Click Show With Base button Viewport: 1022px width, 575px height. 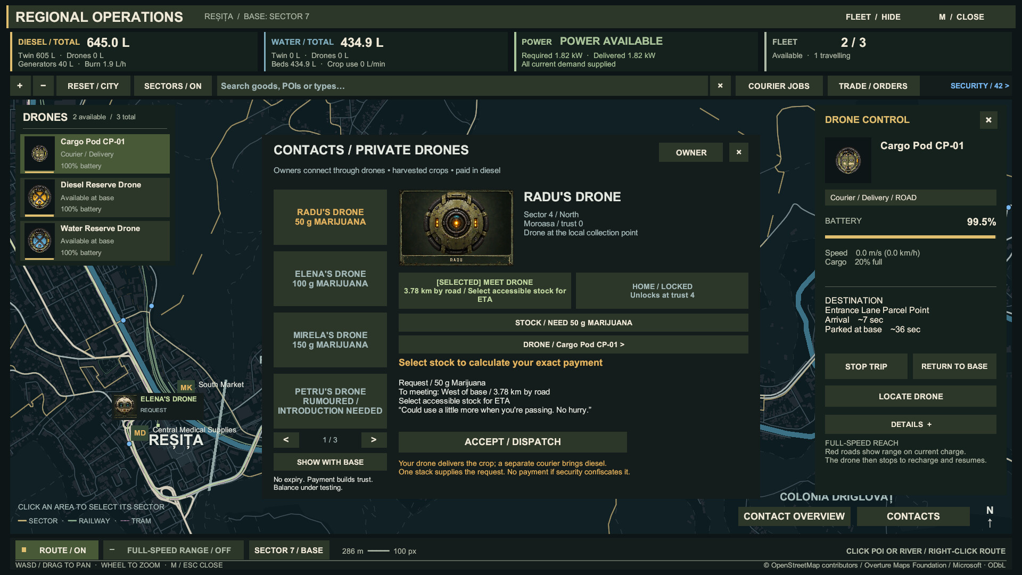(330, 462)
